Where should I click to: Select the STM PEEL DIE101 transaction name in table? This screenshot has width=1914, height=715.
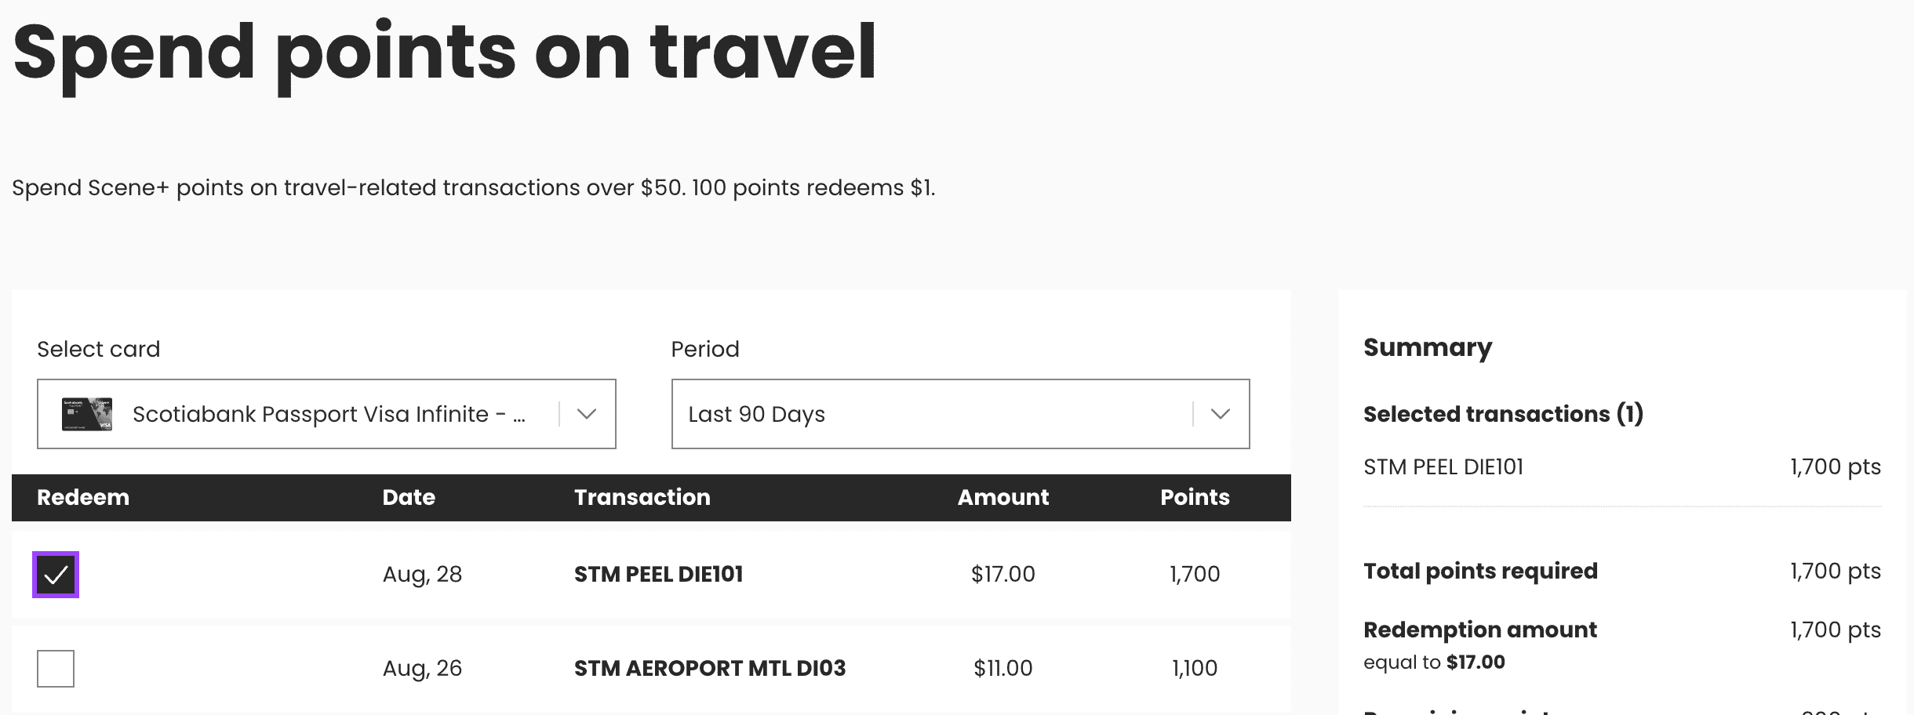(658, 574)
